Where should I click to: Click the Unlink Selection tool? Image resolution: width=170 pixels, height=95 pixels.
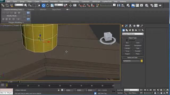pos(7,5)
